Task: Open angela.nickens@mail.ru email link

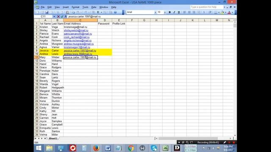Action: pyautogui.click(x=77, y=41)
